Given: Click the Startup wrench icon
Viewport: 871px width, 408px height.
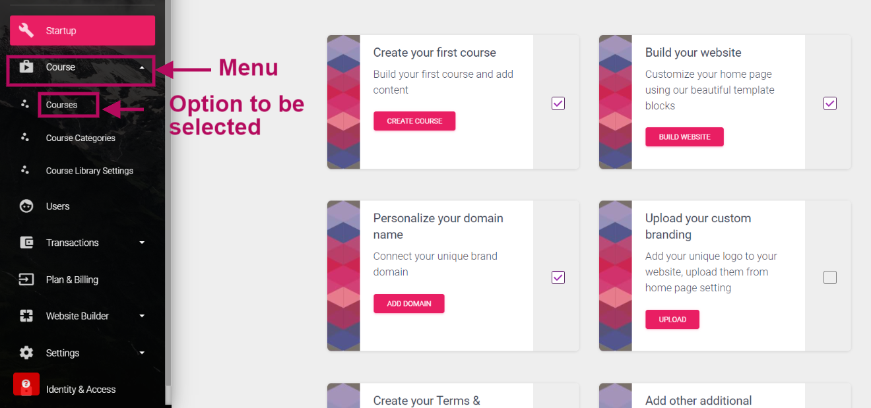Looking at the screenshot, I should click(x=26, y=30).
